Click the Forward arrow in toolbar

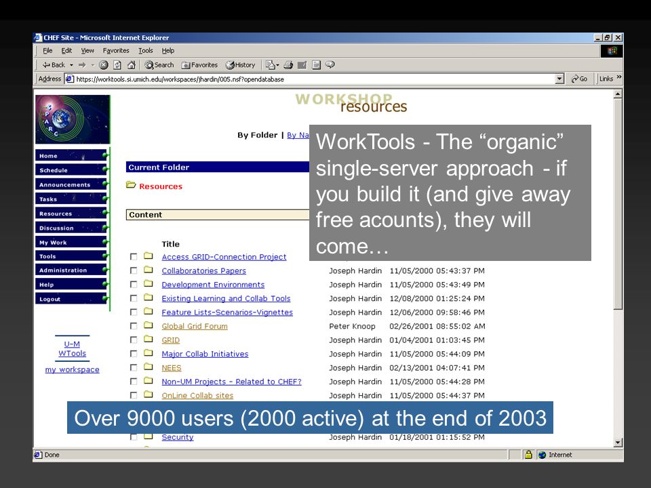pyautogui.click(x=82, y=65)
